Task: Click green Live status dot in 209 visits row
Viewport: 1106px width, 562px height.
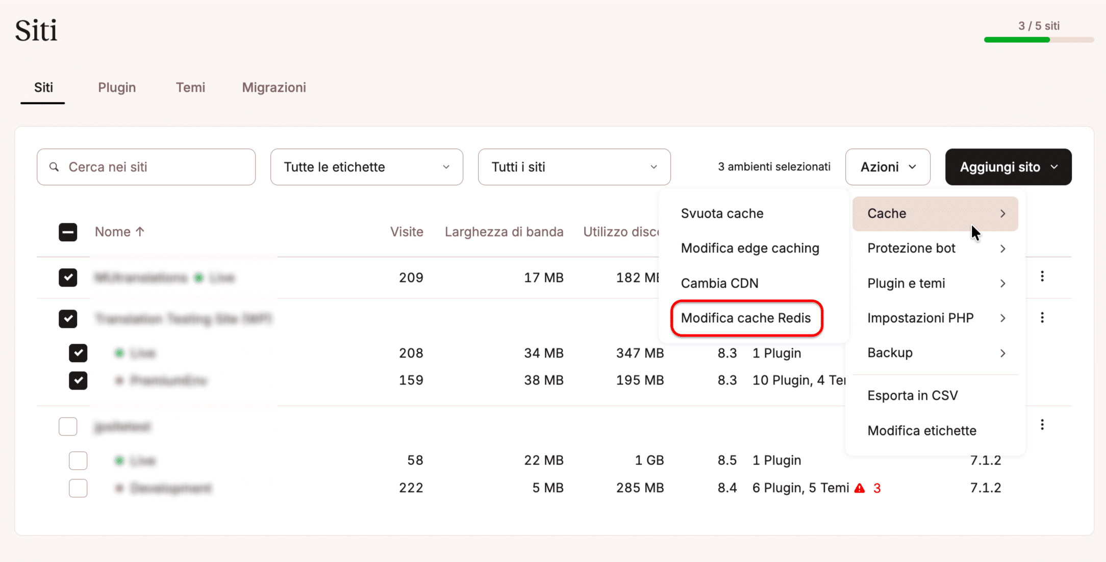Action: pyautogui.click(x=198, y=277)
